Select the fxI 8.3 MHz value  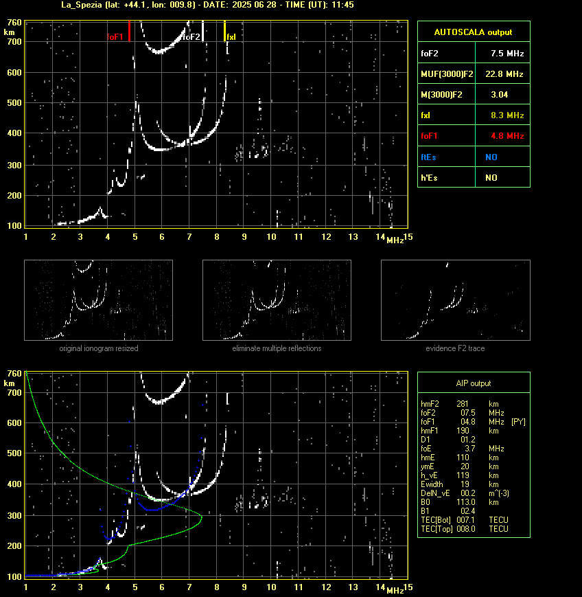(x=507, y=115)
